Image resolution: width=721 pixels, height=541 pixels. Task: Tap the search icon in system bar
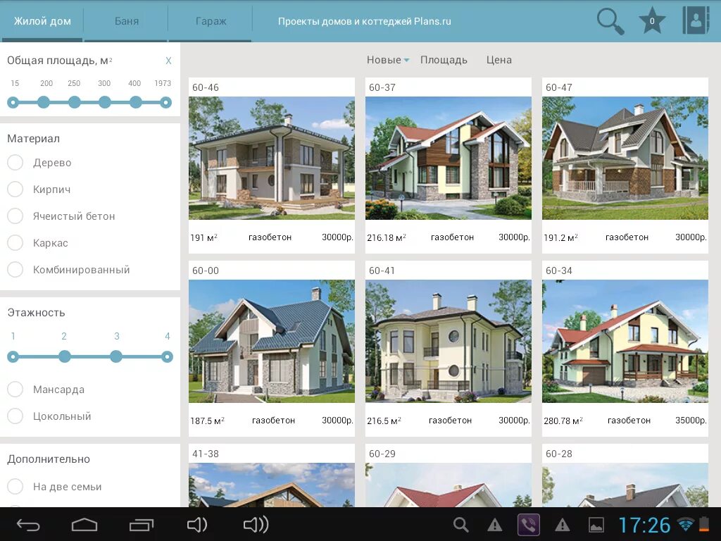460,525
